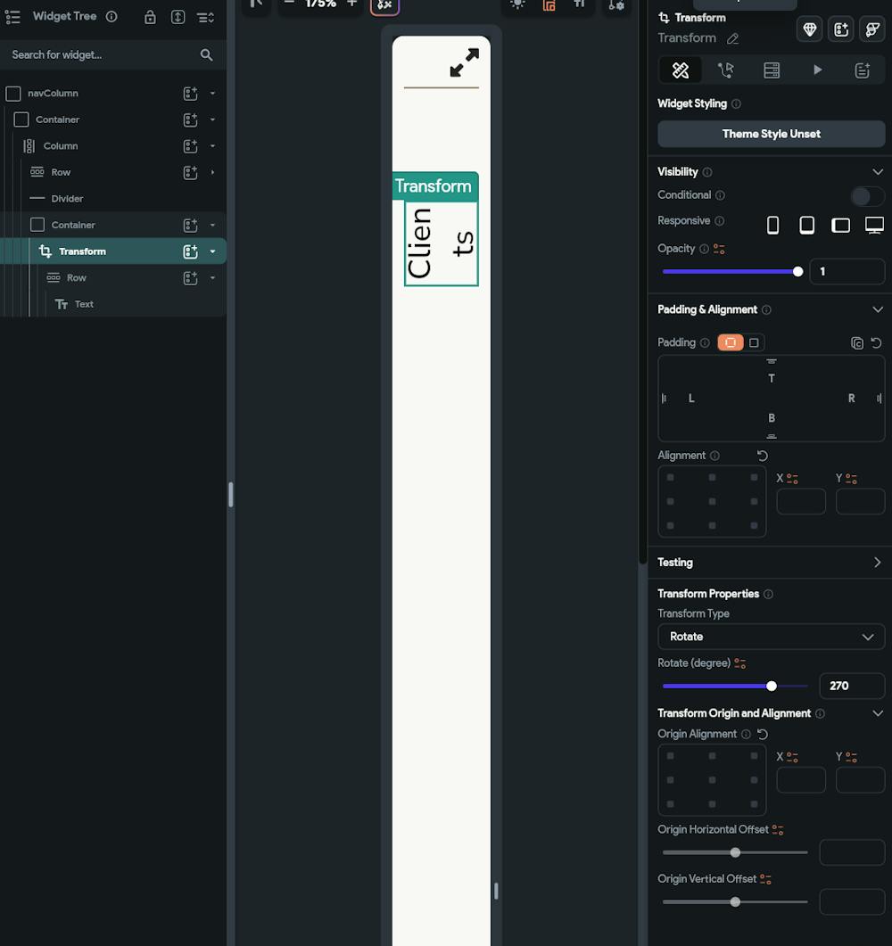892x946 pixels.
Task: Click expand canvas arrows icon
Action: coord(464,62)
